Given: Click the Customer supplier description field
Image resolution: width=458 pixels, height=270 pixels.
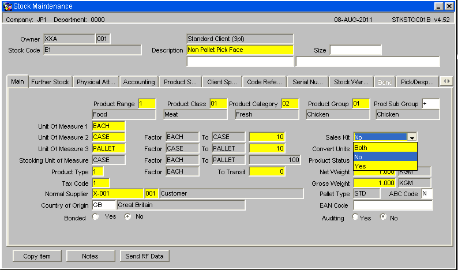Looking at the screenshot, I should [x=231, y=193].
